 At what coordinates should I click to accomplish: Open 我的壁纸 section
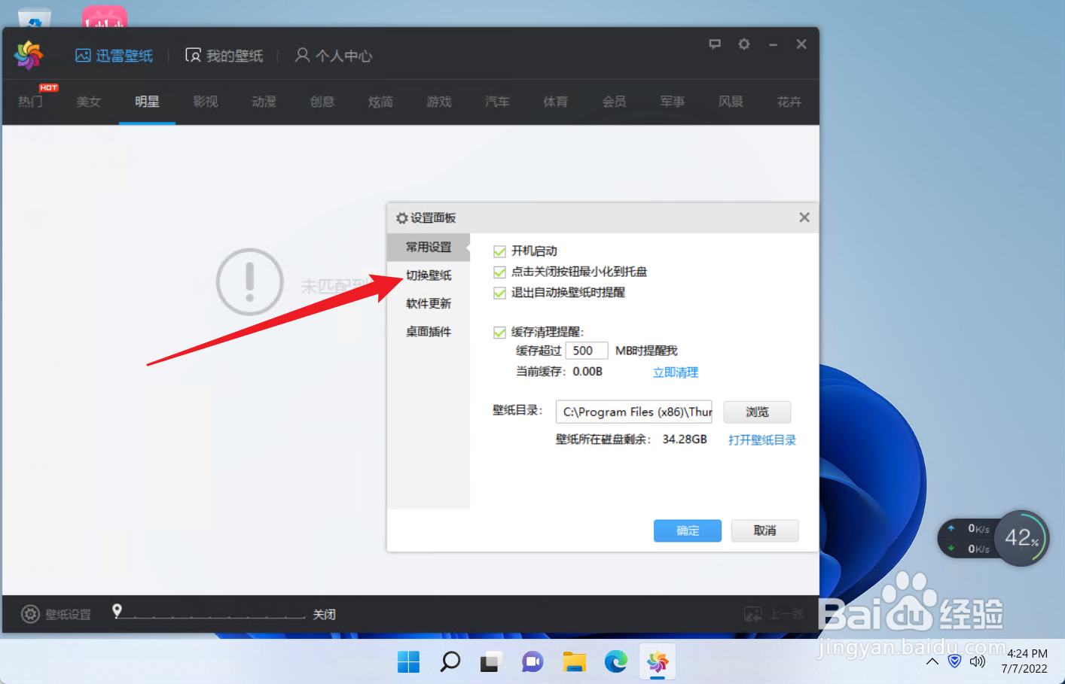click(x=224, y=56)
